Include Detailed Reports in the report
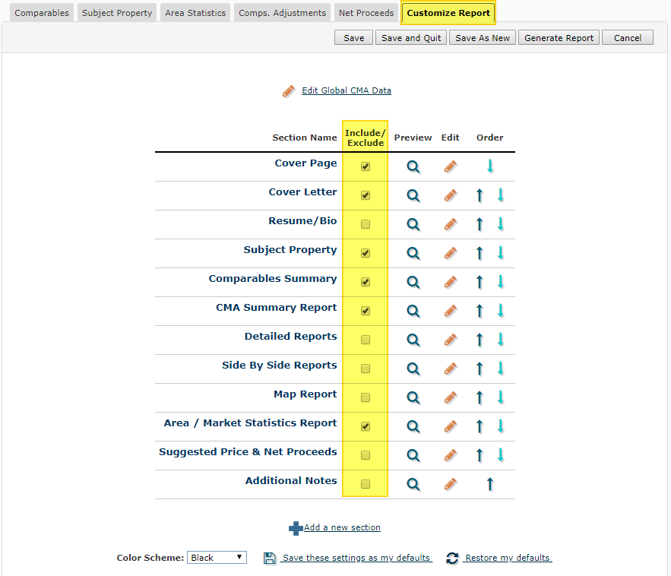This screenshot has width=671, height=576. point(366,340)
